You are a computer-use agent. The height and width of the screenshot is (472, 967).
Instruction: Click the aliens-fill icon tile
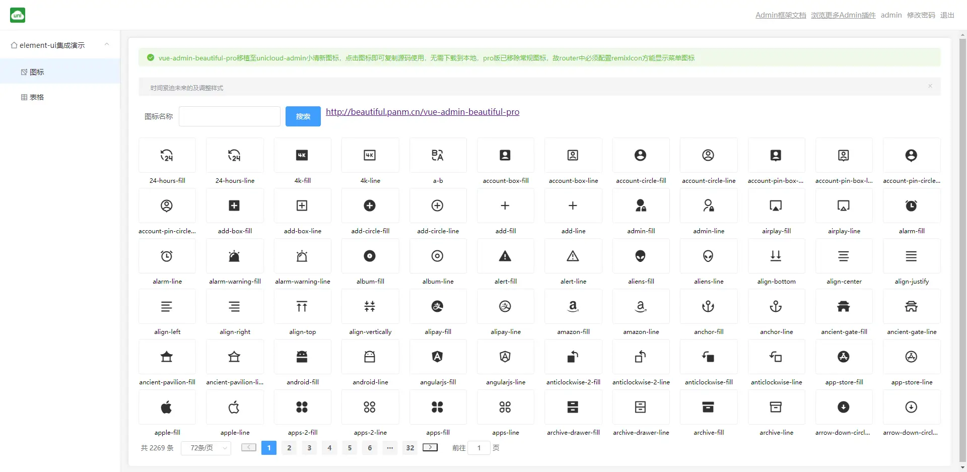coord(640,256)
